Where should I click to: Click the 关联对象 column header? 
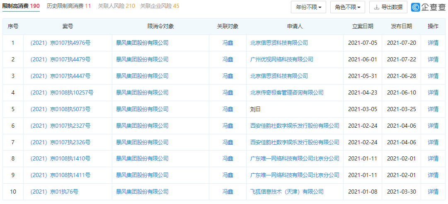(228, 27)
